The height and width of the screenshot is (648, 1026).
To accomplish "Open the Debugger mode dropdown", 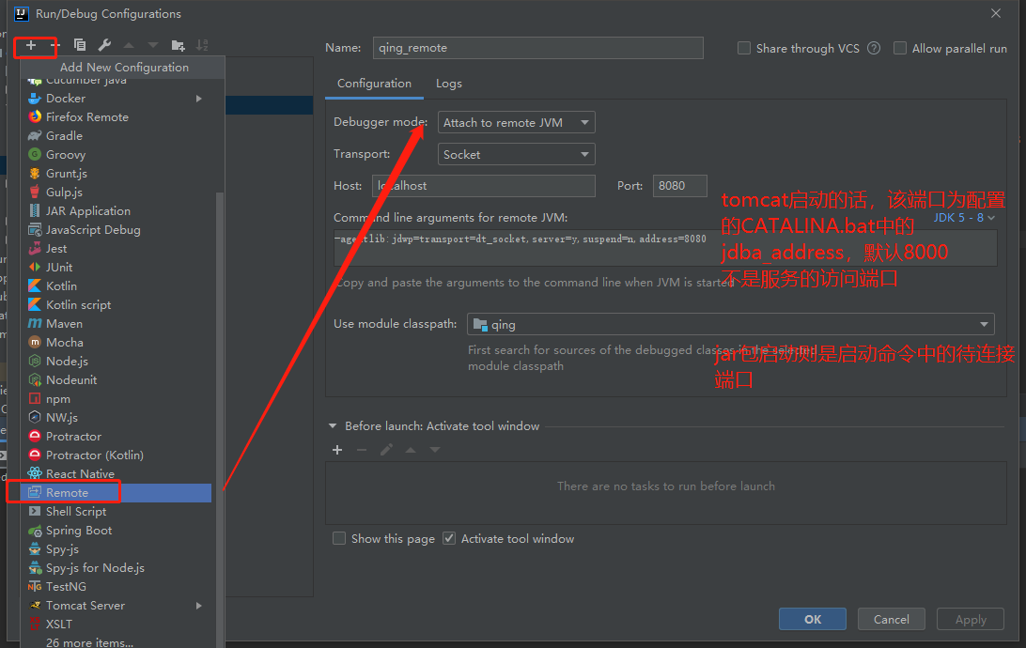I will click(516, 123).
